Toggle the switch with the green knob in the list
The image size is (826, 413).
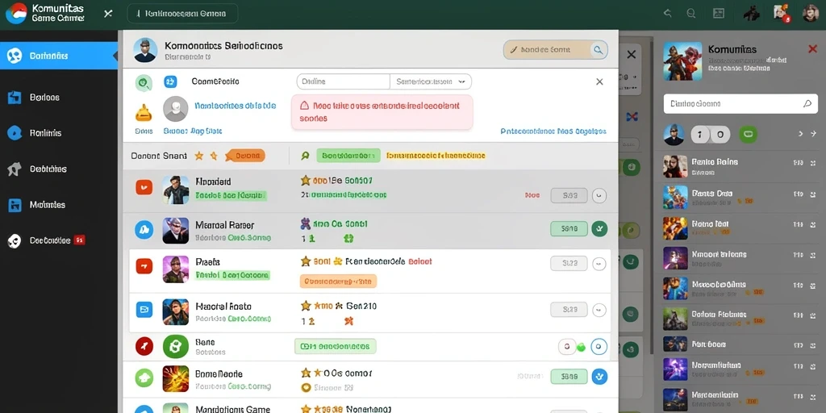click(572, 347)
